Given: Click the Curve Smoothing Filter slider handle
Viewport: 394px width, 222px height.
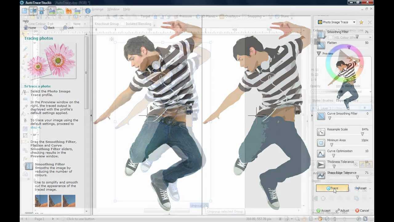Looking at the screenshot, I should coord(329,118).
